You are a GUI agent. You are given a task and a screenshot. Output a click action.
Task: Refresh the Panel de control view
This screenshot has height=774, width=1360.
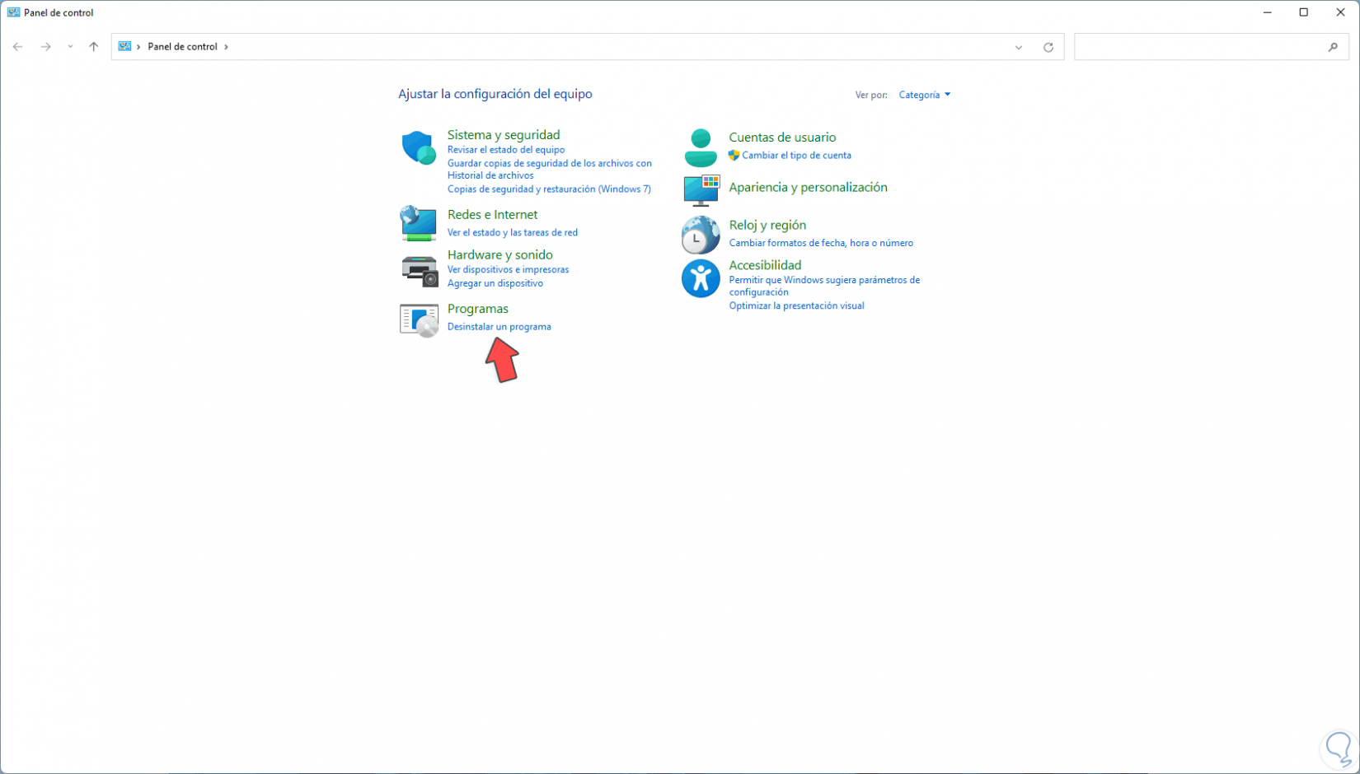(x=1048, y=47)
